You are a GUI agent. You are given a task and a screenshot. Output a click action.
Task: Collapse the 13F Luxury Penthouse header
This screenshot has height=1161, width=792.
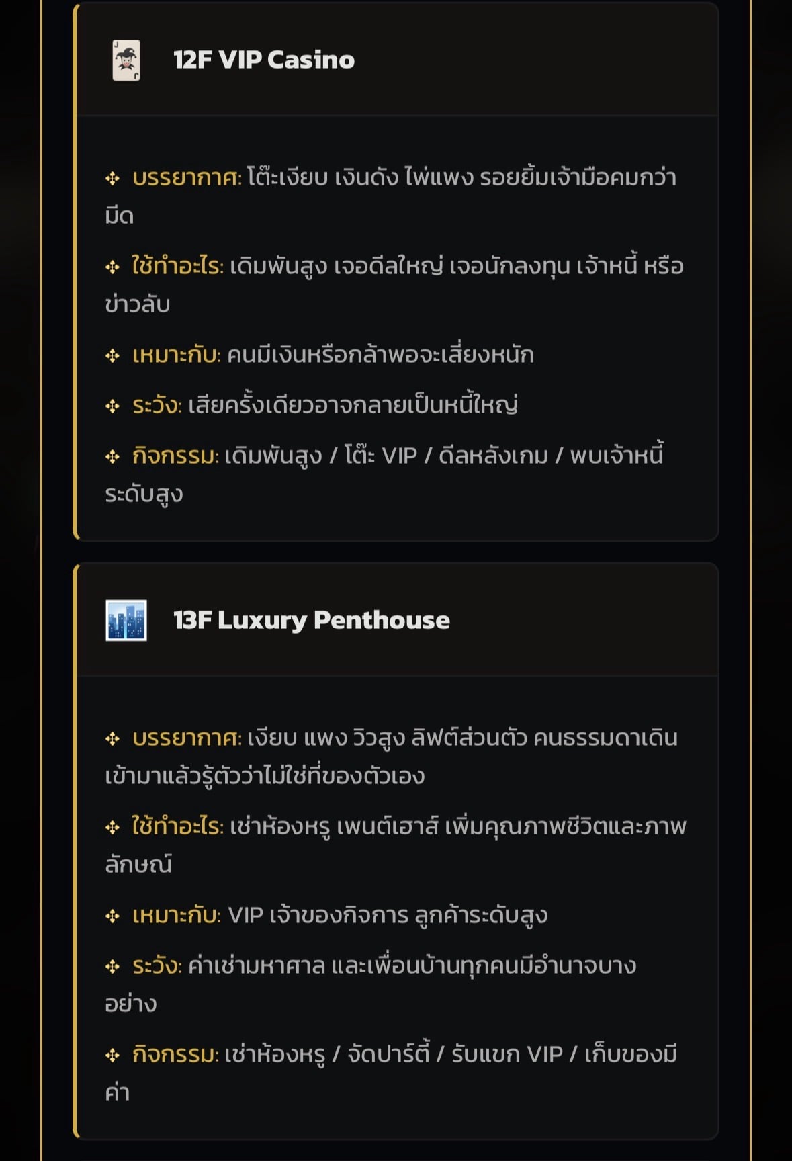[x=398, y=620]
